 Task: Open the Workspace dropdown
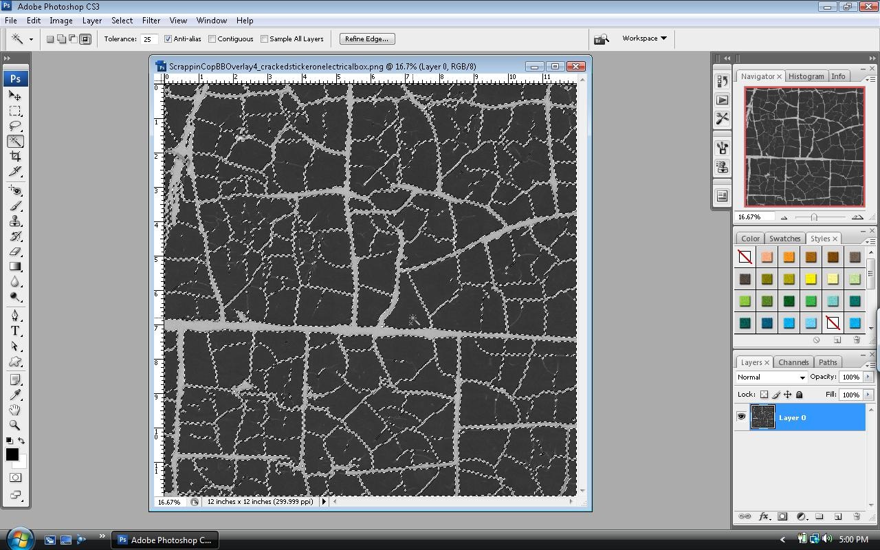644,38
